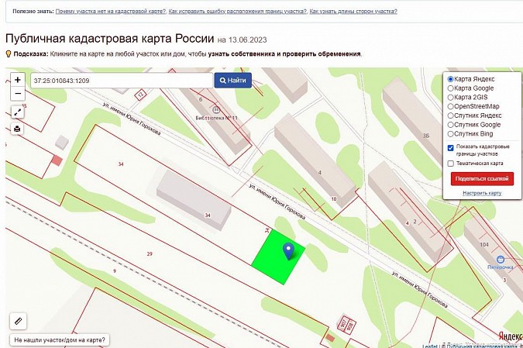
Task: Select Карта Яндекс base layer
Action: pyautogui.click(x=450, y=79)
